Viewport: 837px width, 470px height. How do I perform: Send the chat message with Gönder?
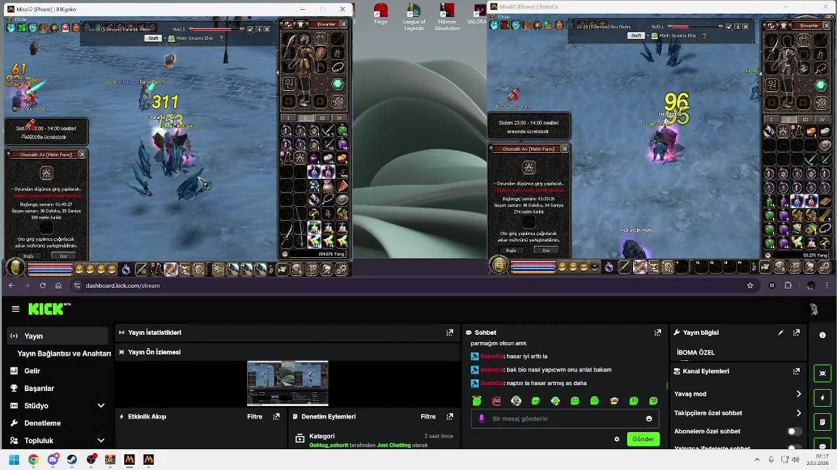[643, 439]
